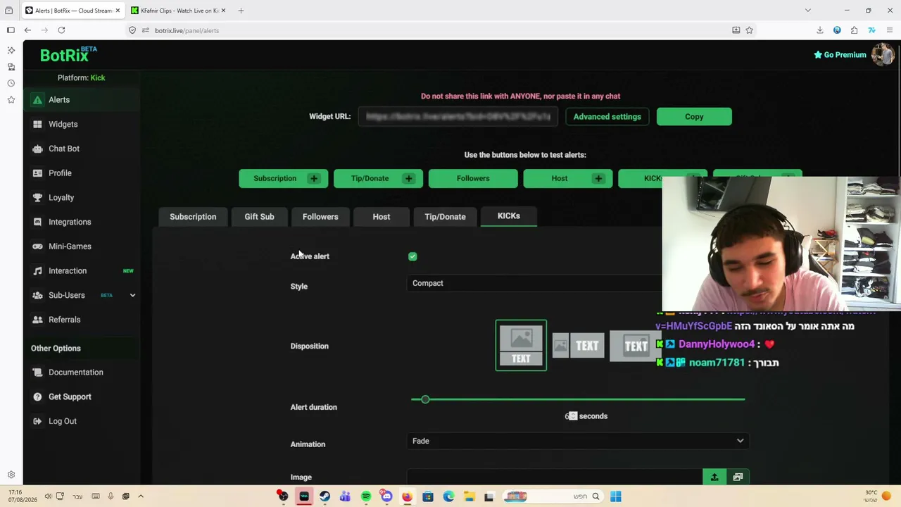Screen dimensions: 901x507
Task: Select the text-over-image disposition option
Action: click(635, 346)
